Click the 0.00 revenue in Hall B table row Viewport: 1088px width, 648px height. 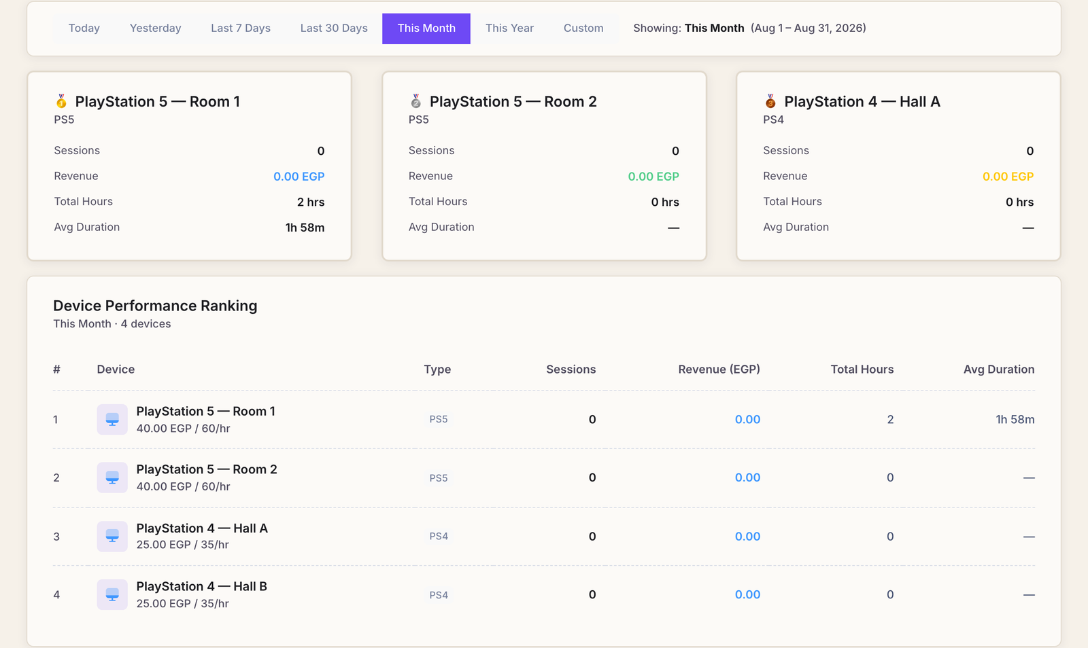tap(747, 595)
